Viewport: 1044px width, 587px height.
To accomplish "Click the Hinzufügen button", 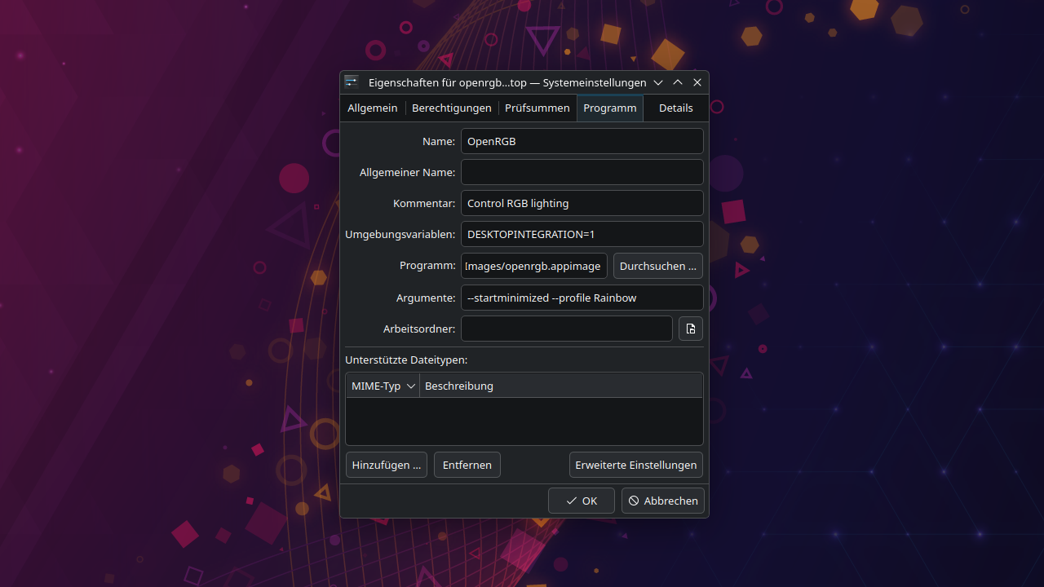I will click(x=387, y=465).
